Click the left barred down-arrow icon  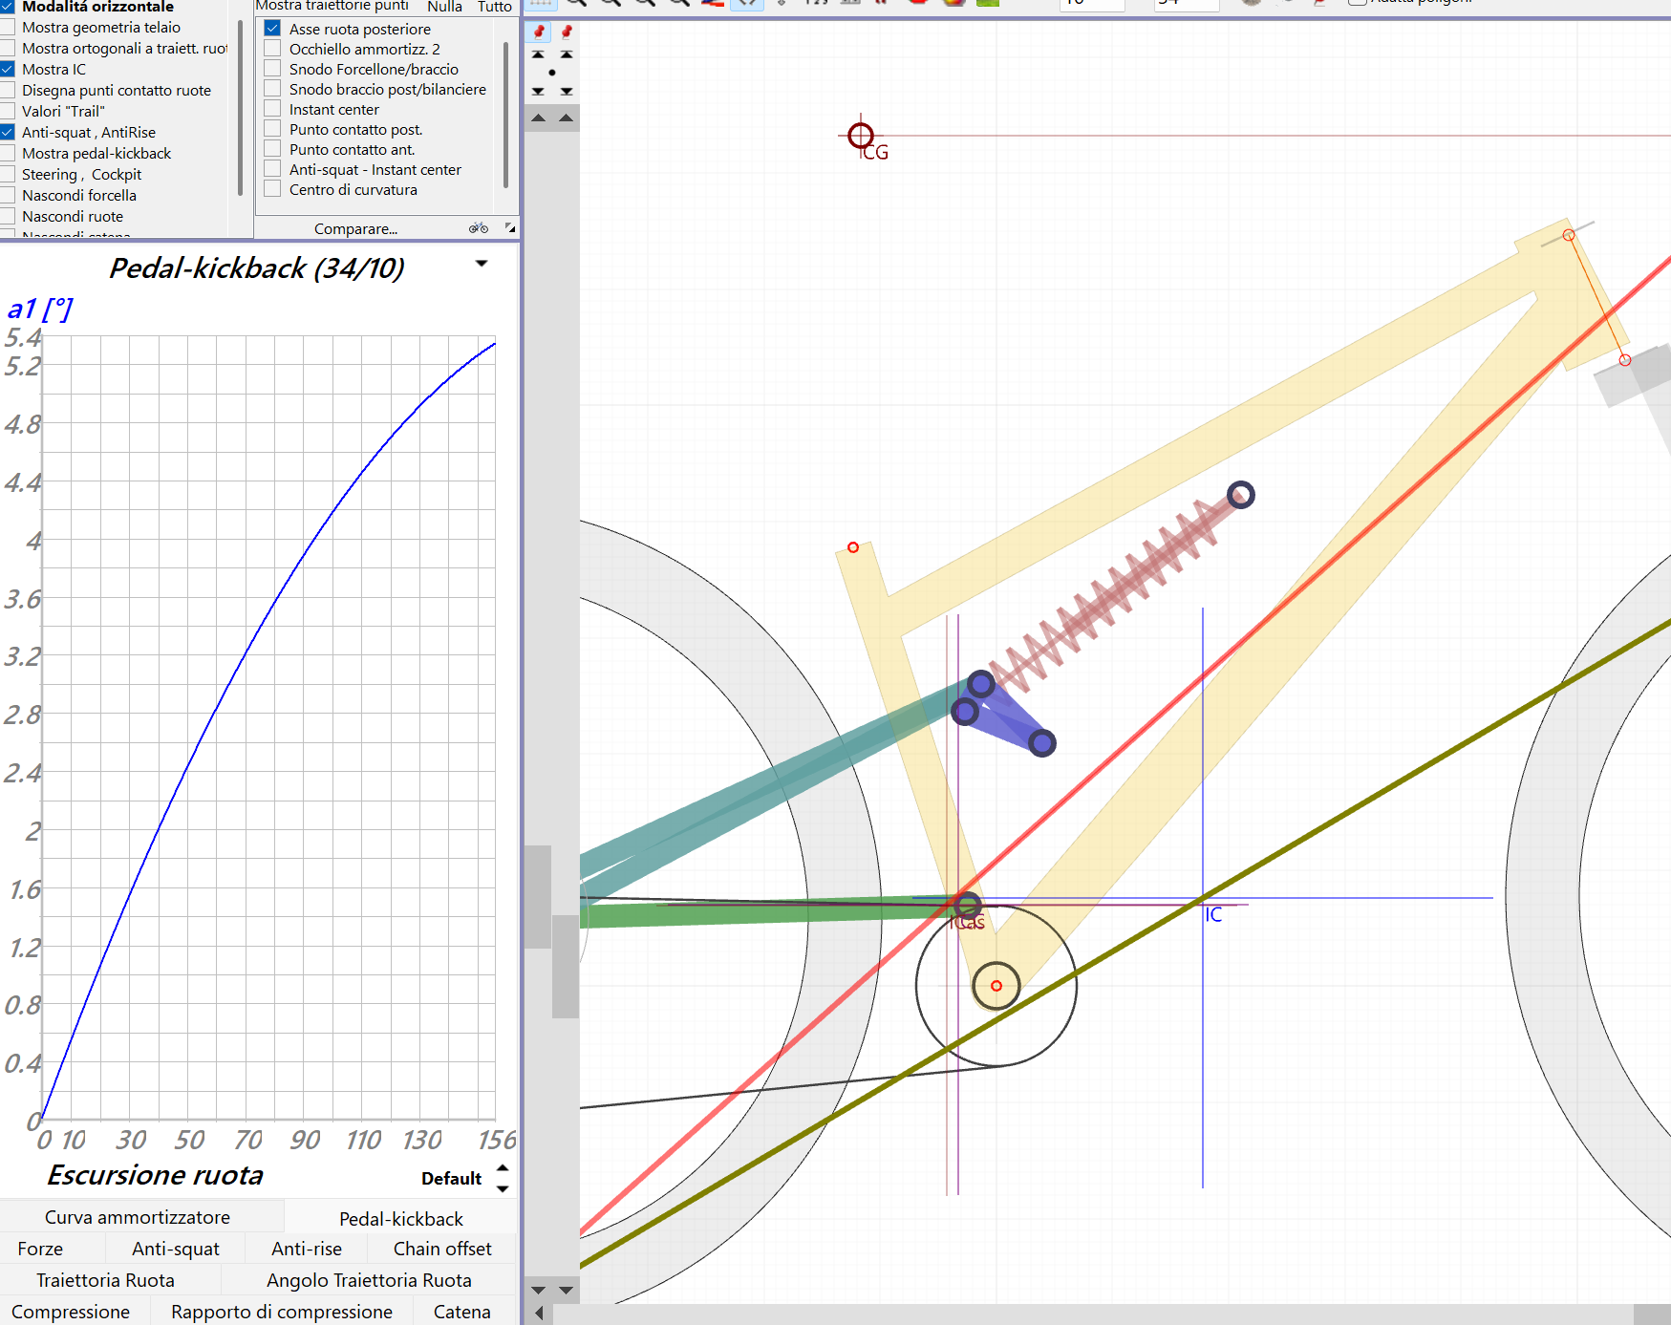click(539, 91)
